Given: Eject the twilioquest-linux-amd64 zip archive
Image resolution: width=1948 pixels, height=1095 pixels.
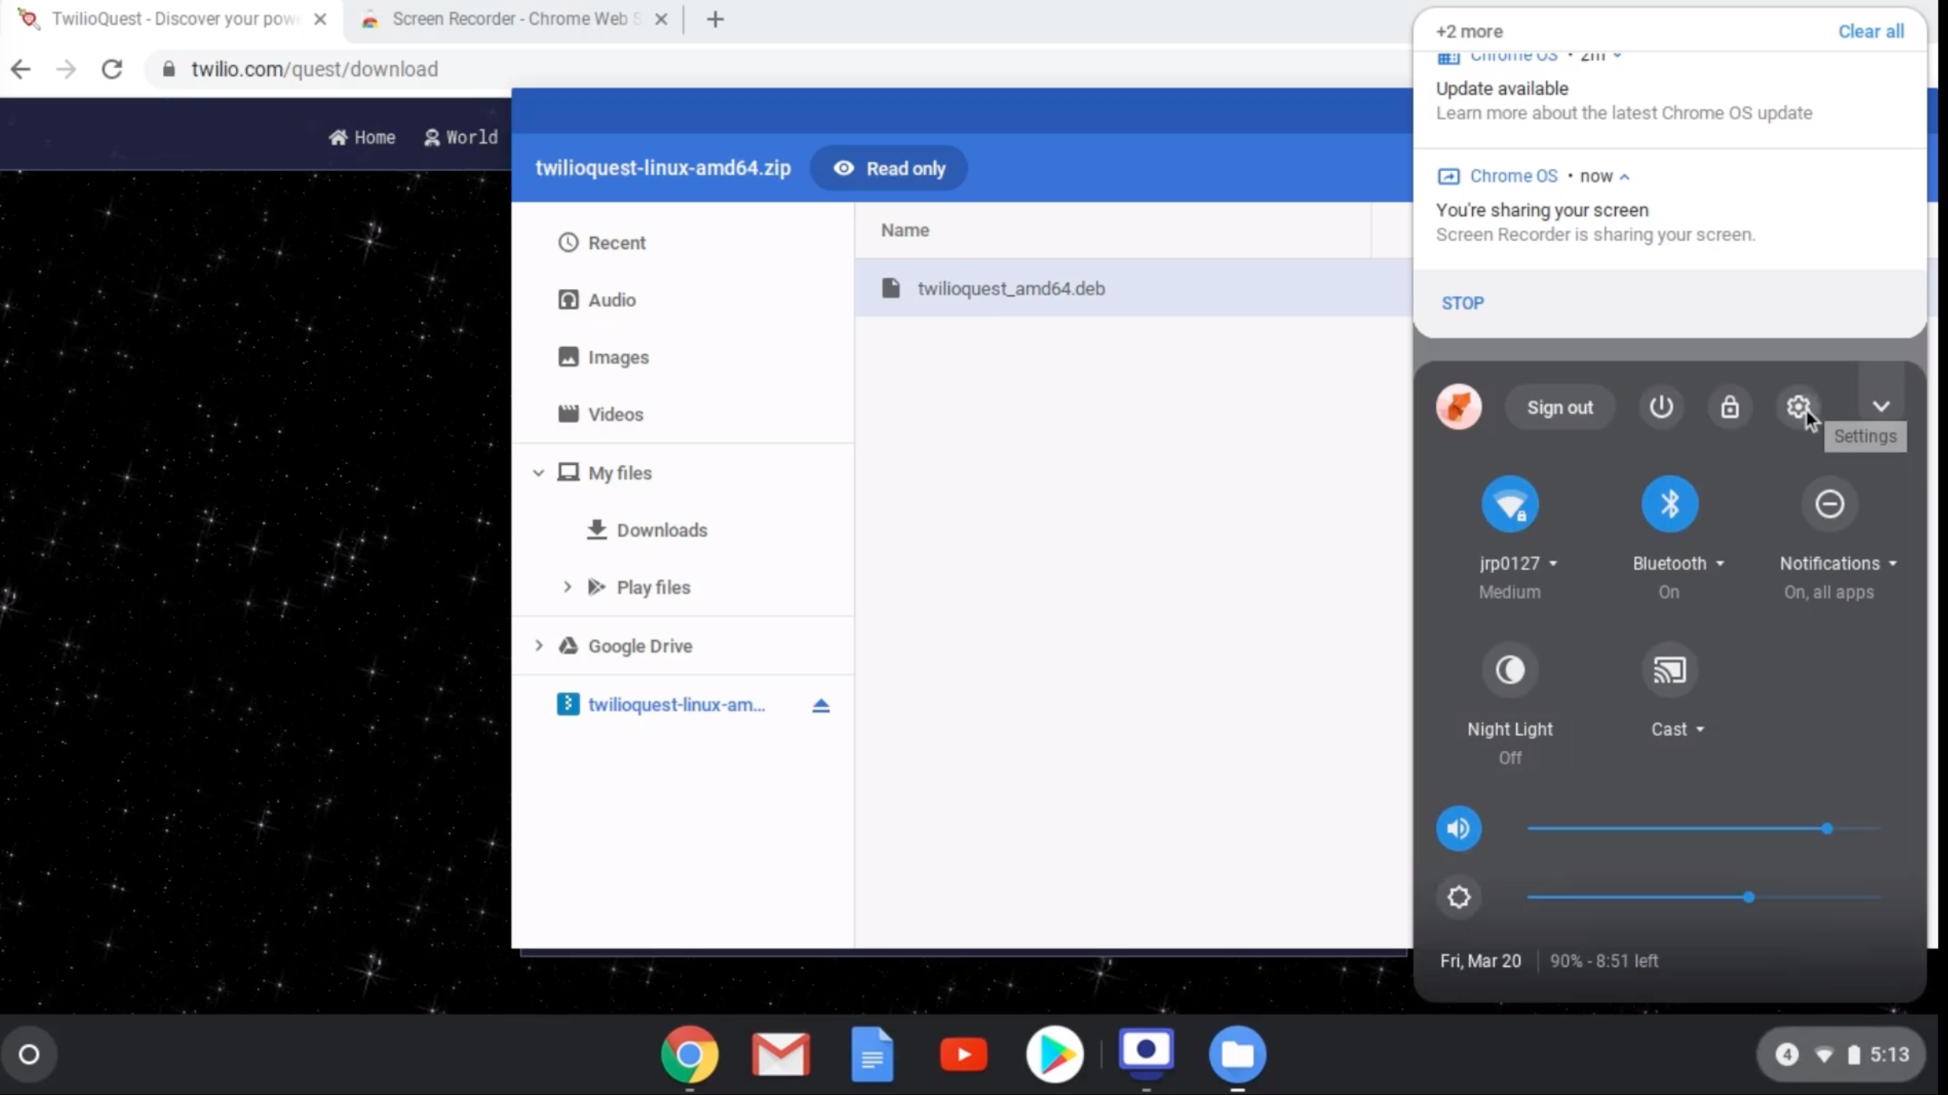Looking at the screenshot, I should [x=820, y=705].
